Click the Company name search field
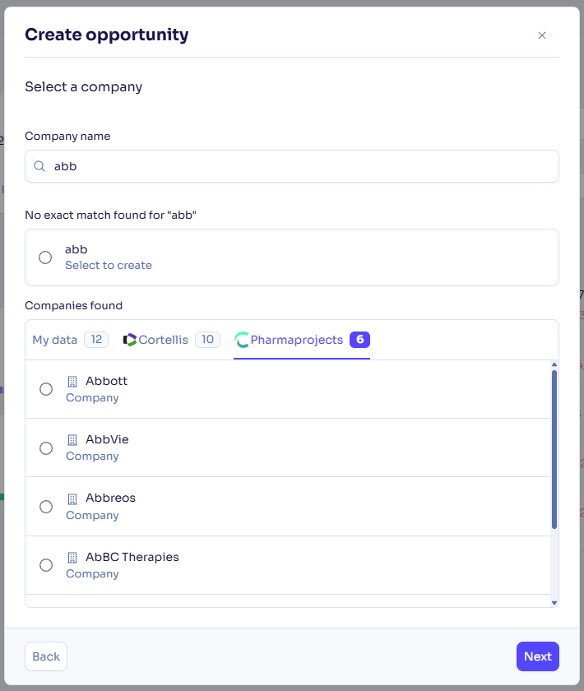 [296, 166]
